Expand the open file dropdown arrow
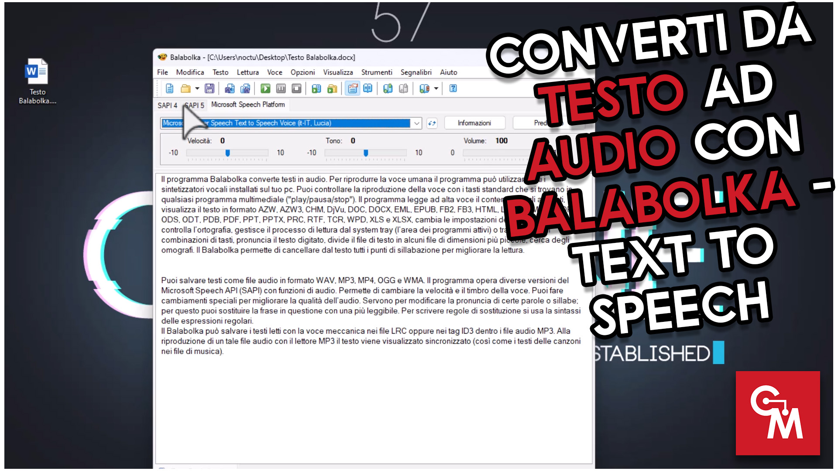 pos(197,89)
